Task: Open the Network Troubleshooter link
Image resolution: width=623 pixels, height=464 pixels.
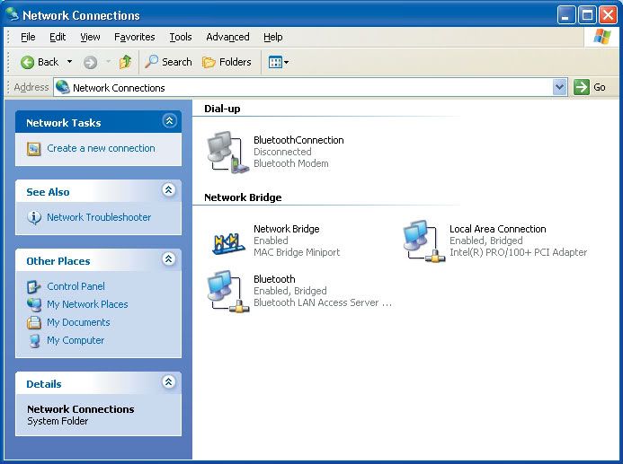Action: click(x=99, y=217)
